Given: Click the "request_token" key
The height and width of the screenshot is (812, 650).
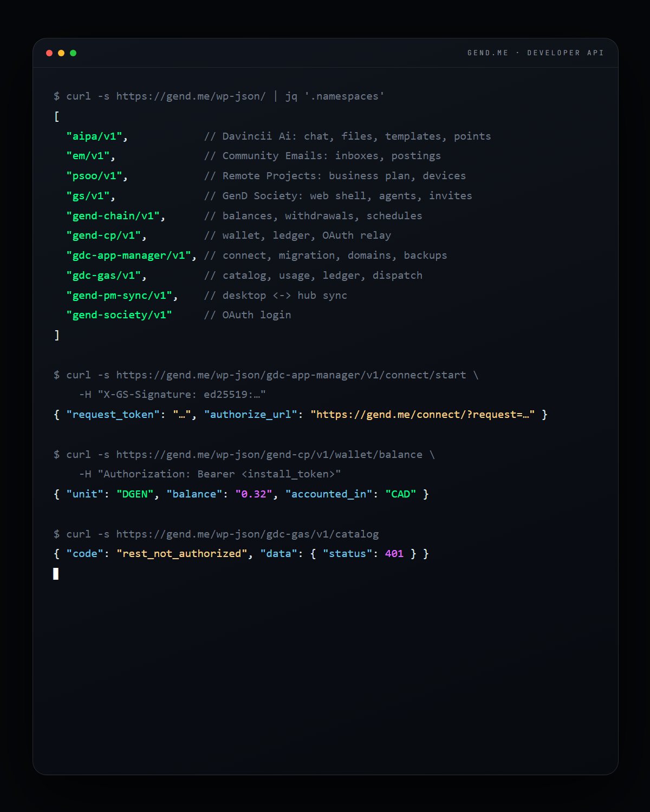Looking at the screenshot, I should [113, 415].
